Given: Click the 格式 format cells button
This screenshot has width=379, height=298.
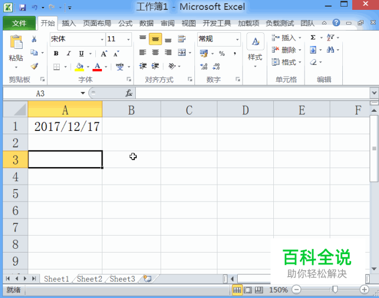Looking at the screenshot, I should (286, 62).
